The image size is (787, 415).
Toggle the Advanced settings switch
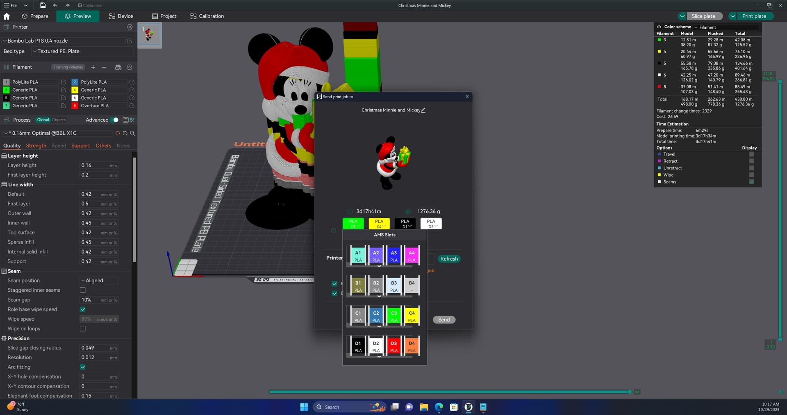(115, 120)
